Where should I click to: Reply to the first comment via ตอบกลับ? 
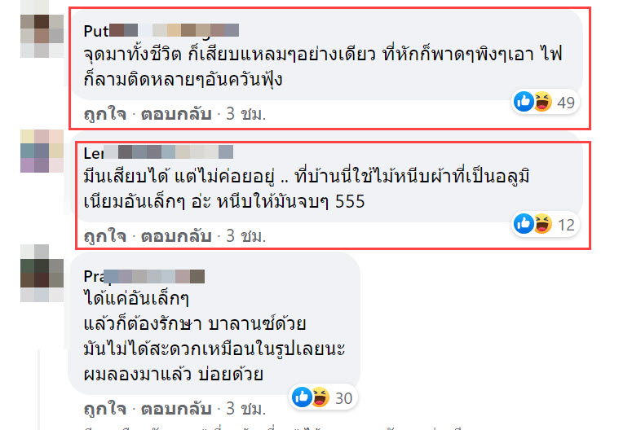click(176, 114)
